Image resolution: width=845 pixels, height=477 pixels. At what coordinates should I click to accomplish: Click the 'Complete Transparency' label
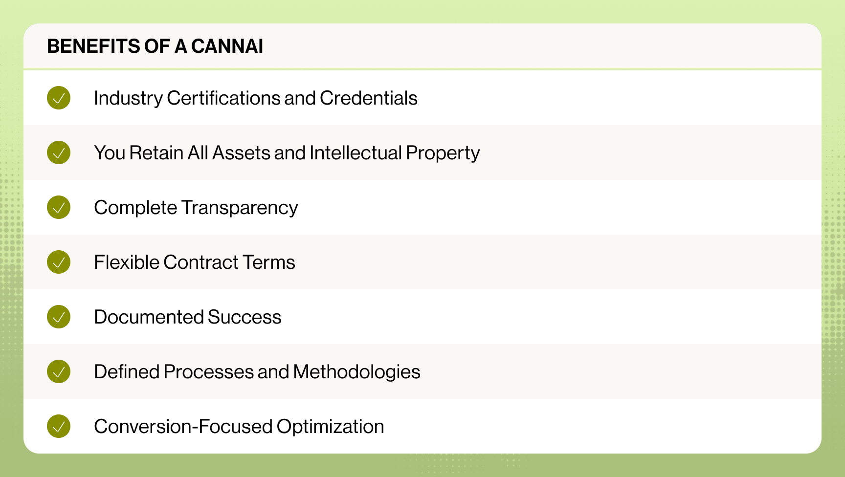[x=196, y=208]
